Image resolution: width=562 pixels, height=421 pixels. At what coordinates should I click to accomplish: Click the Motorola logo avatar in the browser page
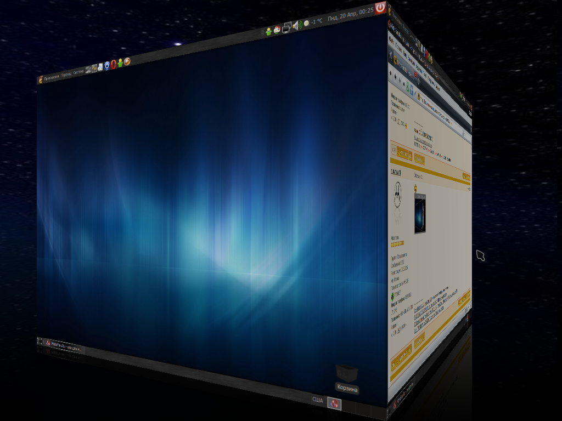coord(397,195)
